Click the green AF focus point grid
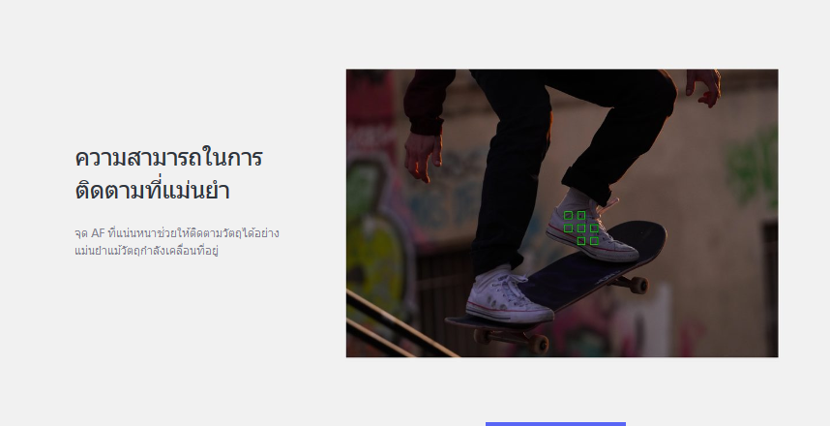Viewport: 830px width, 426px height. [581, 228]
